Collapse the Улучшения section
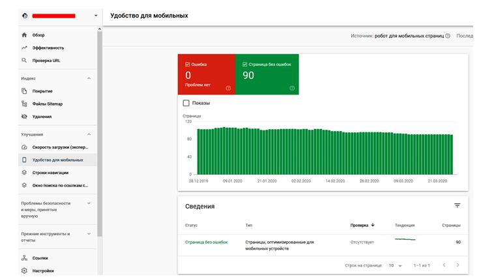 point(89,134)
